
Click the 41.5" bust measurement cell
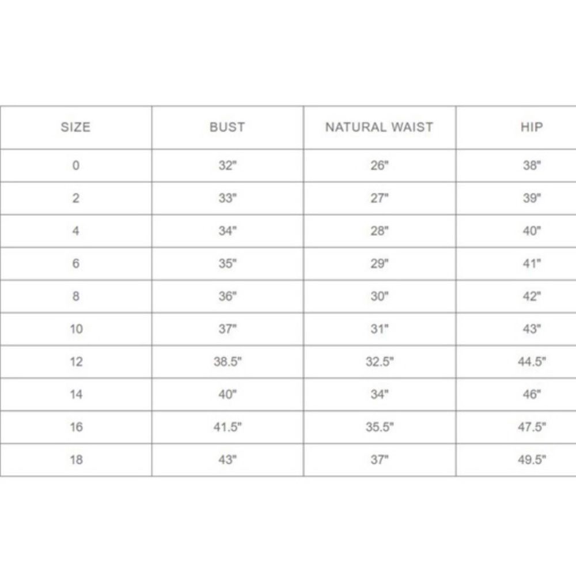[228, 427]
